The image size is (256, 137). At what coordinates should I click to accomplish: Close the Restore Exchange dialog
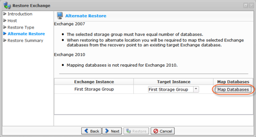(x=251, y=6)
